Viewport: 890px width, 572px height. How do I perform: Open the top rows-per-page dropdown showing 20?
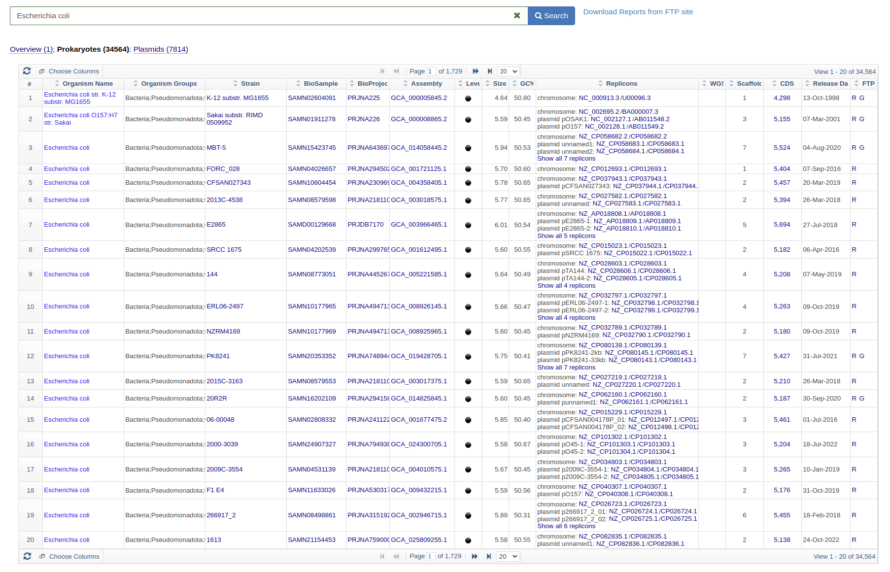[x=508, y=71]
